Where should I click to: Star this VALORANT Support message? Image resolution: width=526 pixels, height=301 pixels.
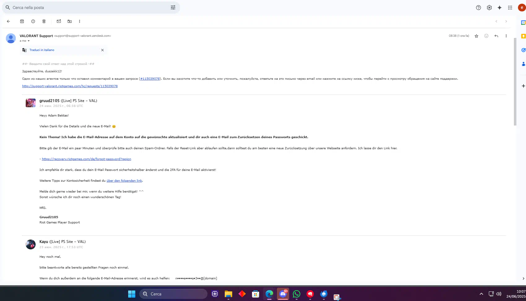(476, 36)
